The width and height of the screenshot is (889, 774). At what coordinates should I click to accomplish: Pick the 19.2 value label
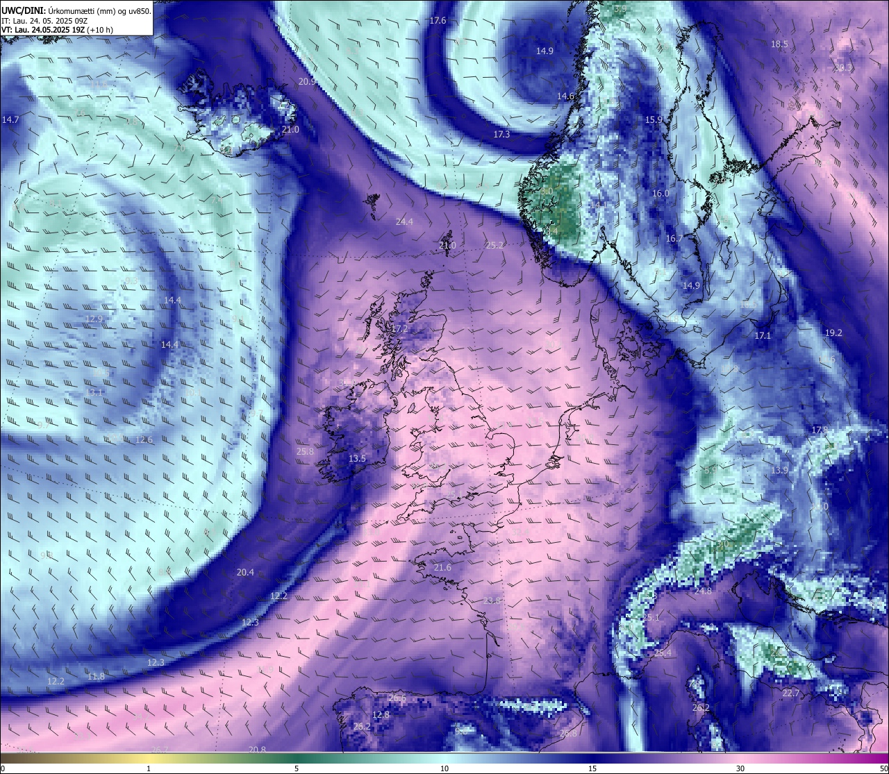(x=833, y=333)
